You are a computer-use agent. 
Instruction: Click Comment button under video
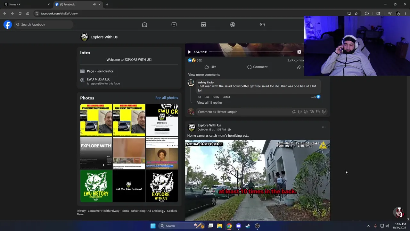point(257,67)
